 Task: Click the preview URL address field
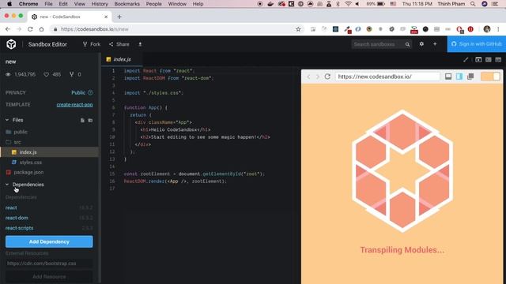point(387,77)
